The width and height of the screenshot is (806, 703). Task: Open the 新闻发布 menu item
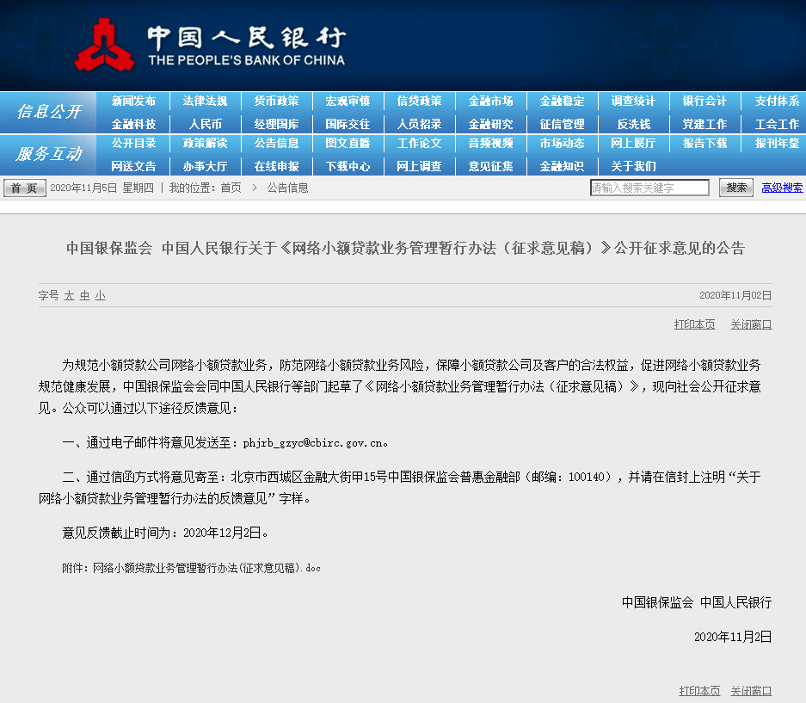click(133, 101)
